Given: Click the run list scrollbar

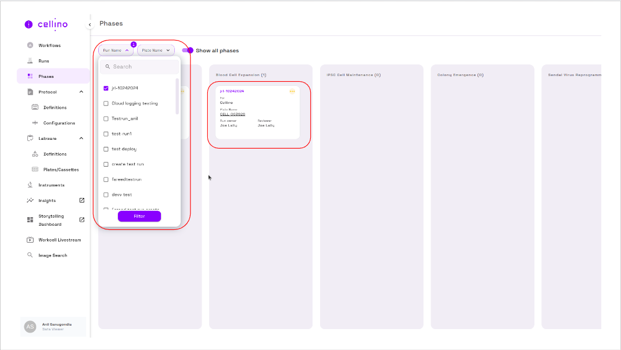Looking at the screenshot, I should pos(177,96).
